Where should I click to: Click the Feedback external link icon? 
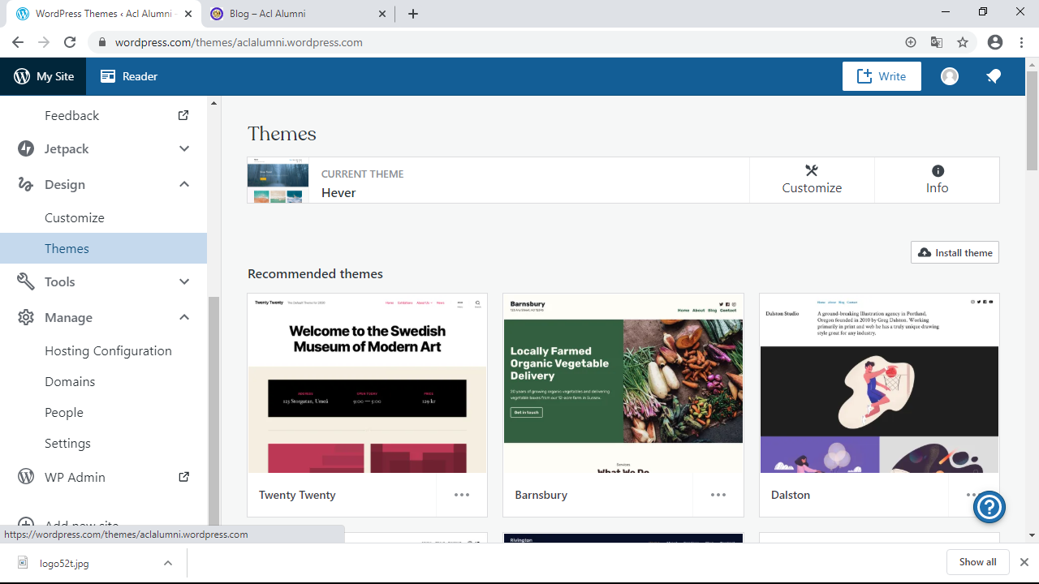[183, 115]
